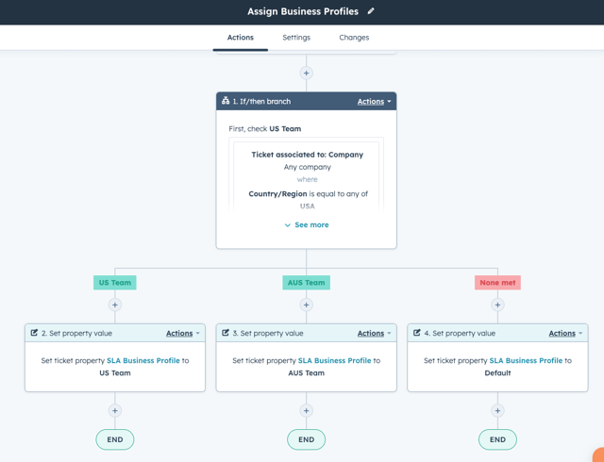Edit workflow name with pencil icon
This screenshot has width=604, height=462.
(x=371, y=11)
